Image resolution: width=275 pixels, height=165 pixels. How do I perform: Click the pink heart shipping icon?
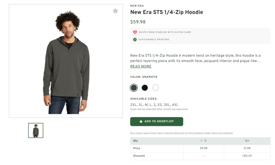tap(135, 32)
